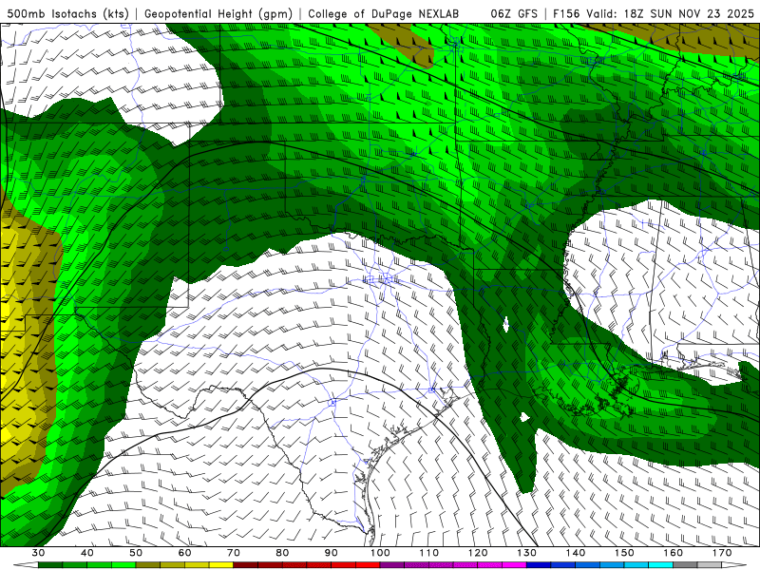Image resolution: width=760 pixels, height=570 pixels.
Task: Click the '130' label on the color scale
Action: (527, 553)
